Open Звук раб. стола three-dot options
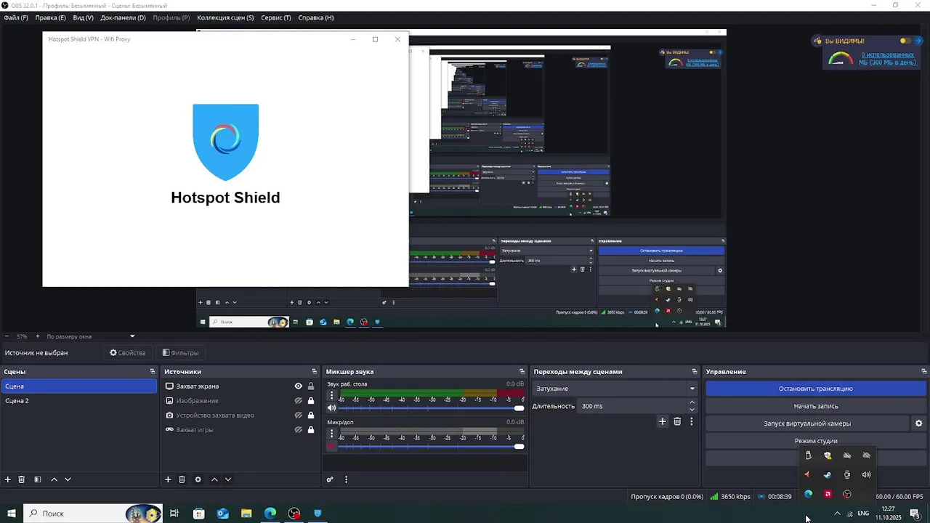Viewport: 930px width, 523px height. (332, 396)
